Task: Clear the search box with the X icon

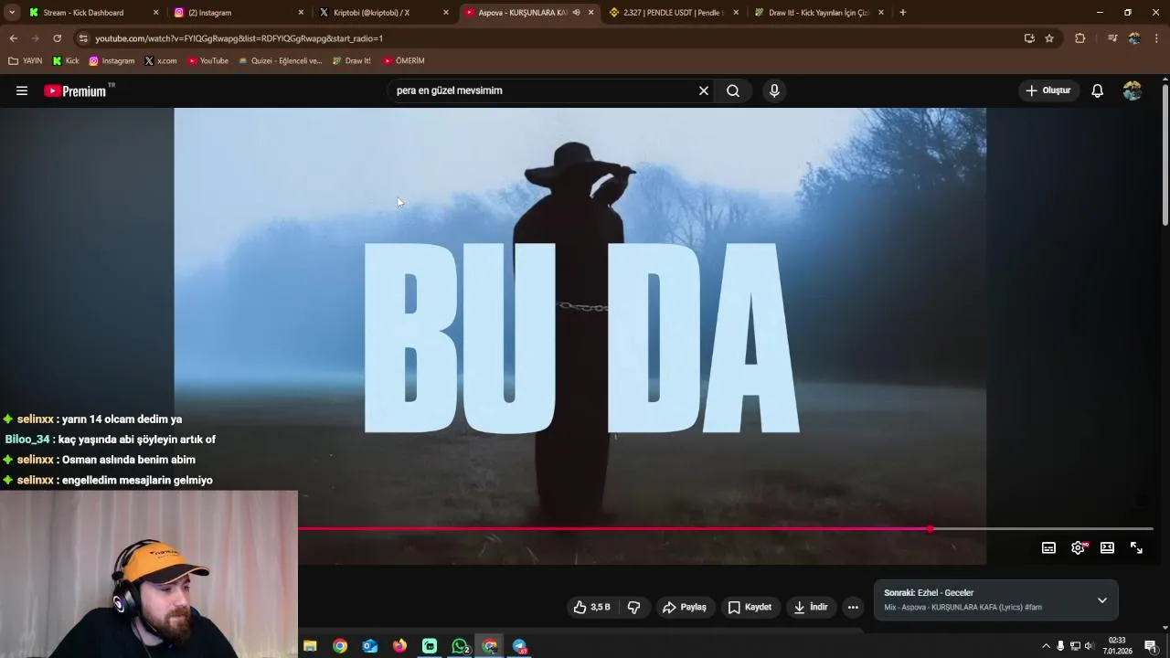Action: click(704, 90)
